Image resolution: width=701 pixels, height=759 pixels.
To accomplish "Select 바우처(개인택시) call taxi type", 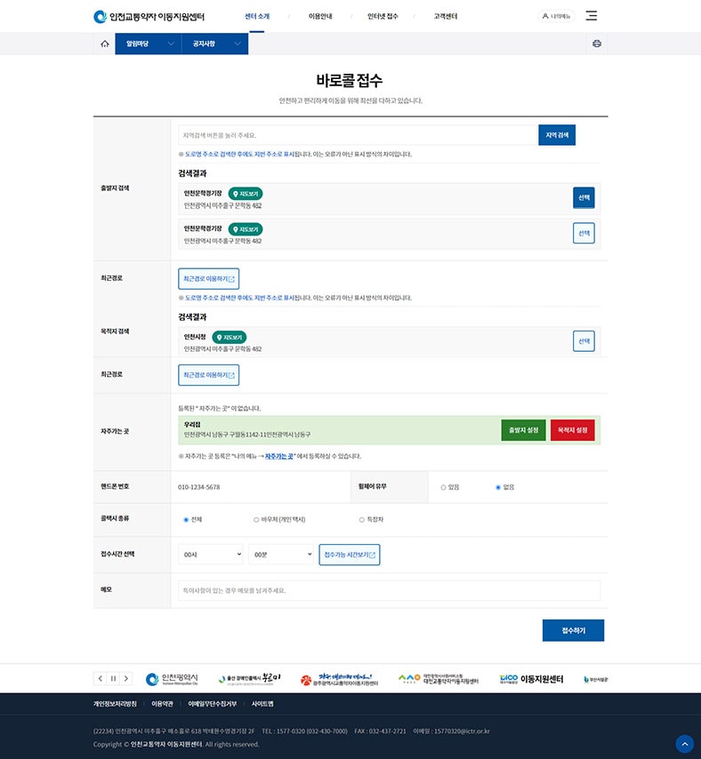I will [x=256, y=519].
